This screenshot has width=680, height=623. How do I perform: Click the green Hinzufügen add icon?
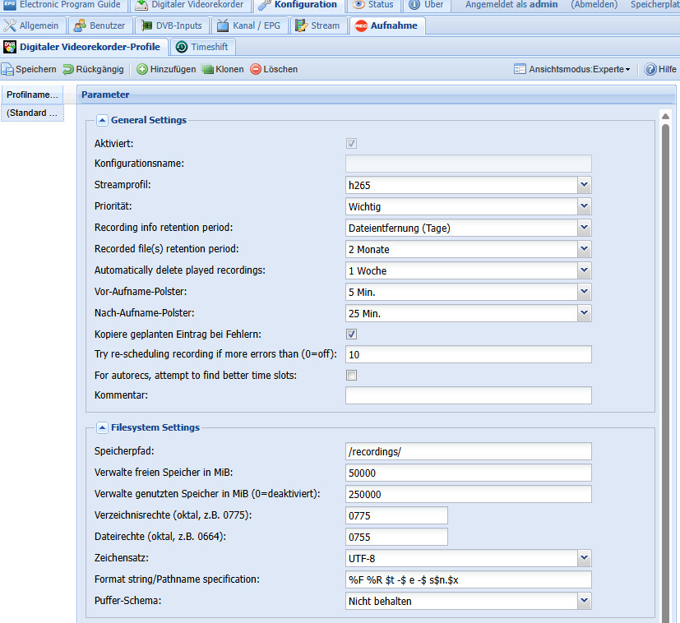(x=142, y=70)
